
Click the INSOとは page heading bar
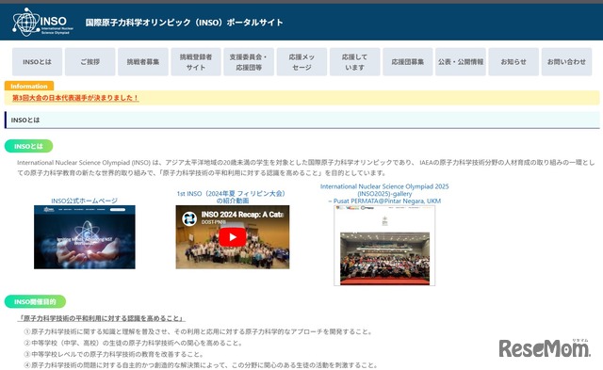[x=301, y=120]
